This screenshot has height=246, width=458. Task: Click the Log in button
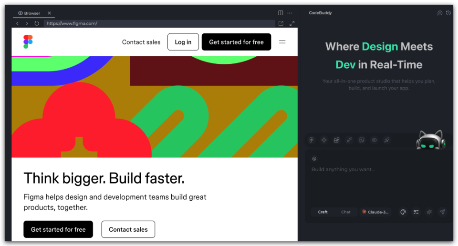183,42
